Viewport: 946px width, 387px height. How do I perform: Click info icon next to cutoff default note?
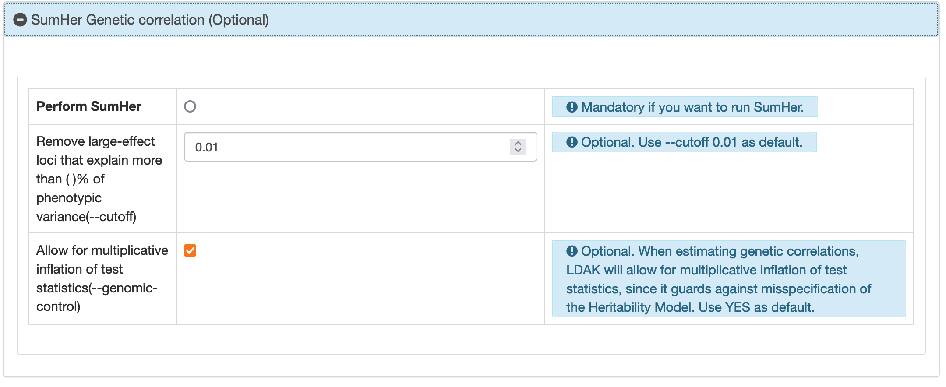pyautogui.click(x=572, y=142)
